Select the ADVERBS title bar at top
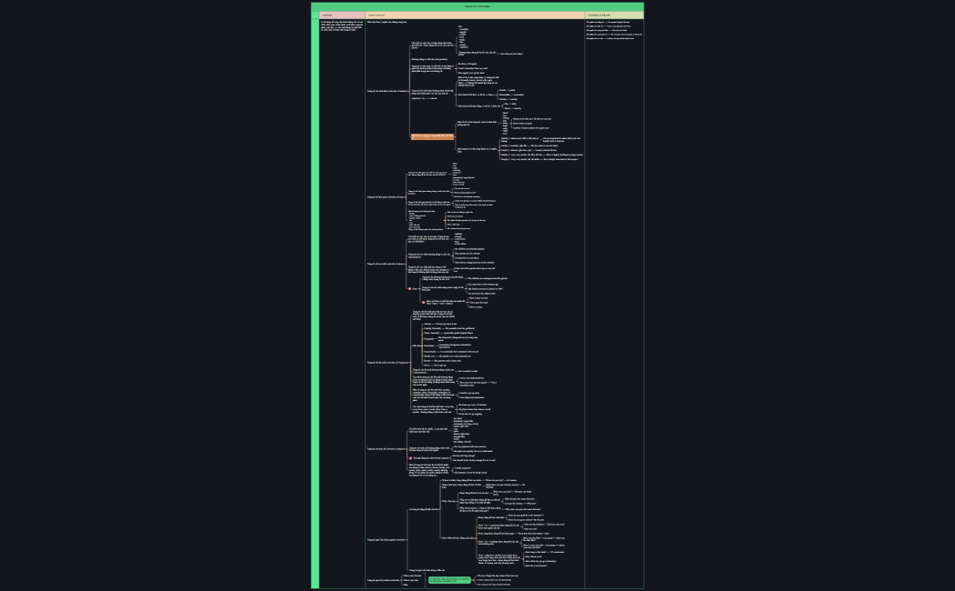The image size is (955, 591). tap(477, 6)
